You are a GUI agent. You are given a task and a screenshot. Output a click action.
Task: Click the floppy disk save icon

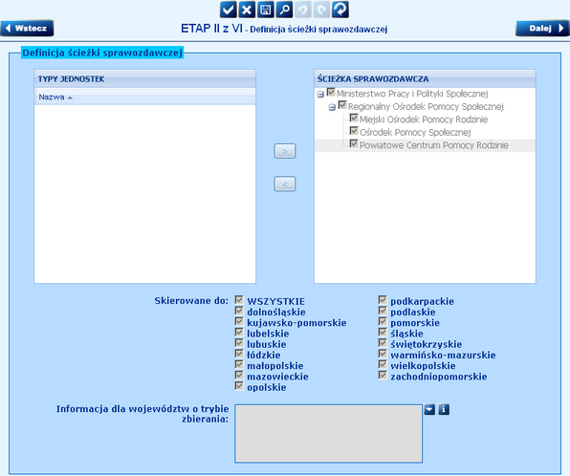[x=266, y=10]
